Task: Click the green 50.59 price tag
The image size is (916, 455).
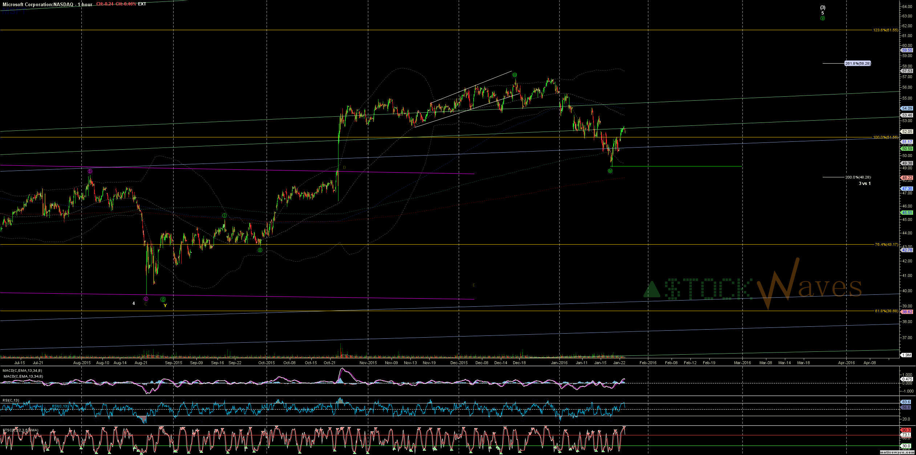Action: [907, 149]
